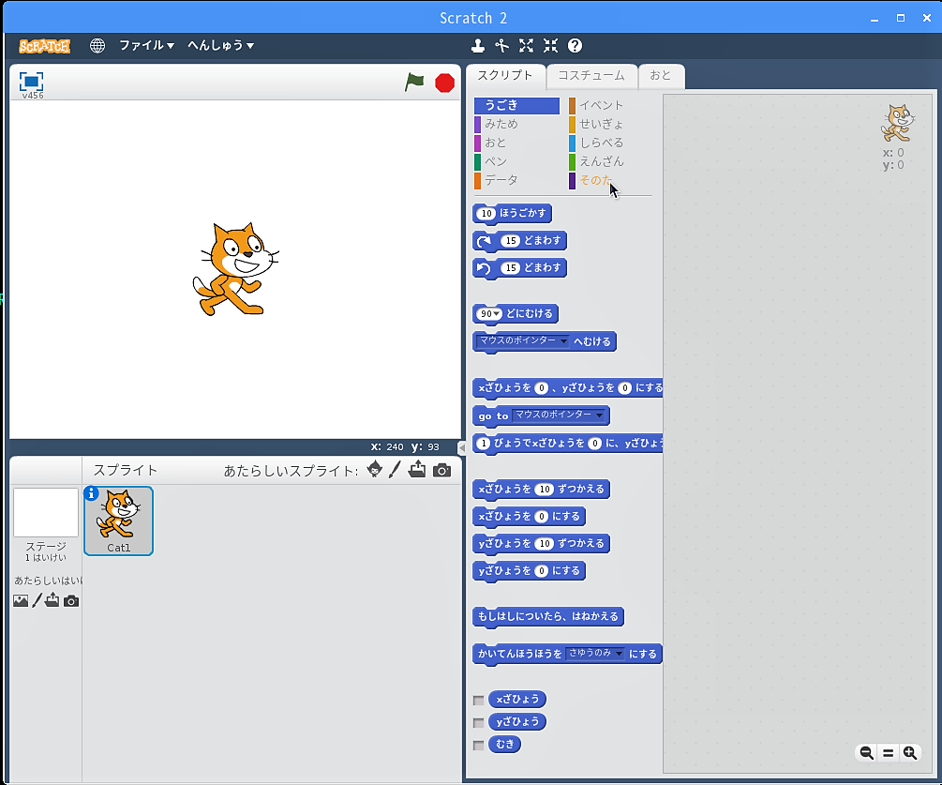Select the ステージ backdrop thumbnail
Image resolution: width=942 pixels, height=785 pixels.
[x=46, y=513]
